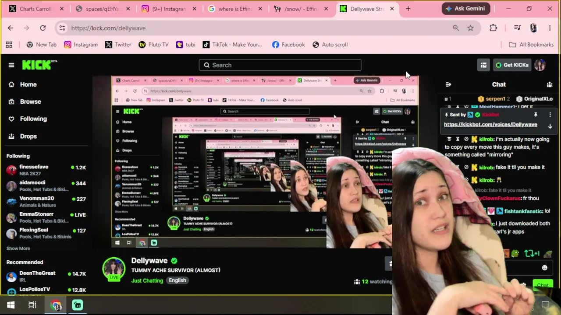
Task: Open the browser Extensions menu
Action: (493, 28)
